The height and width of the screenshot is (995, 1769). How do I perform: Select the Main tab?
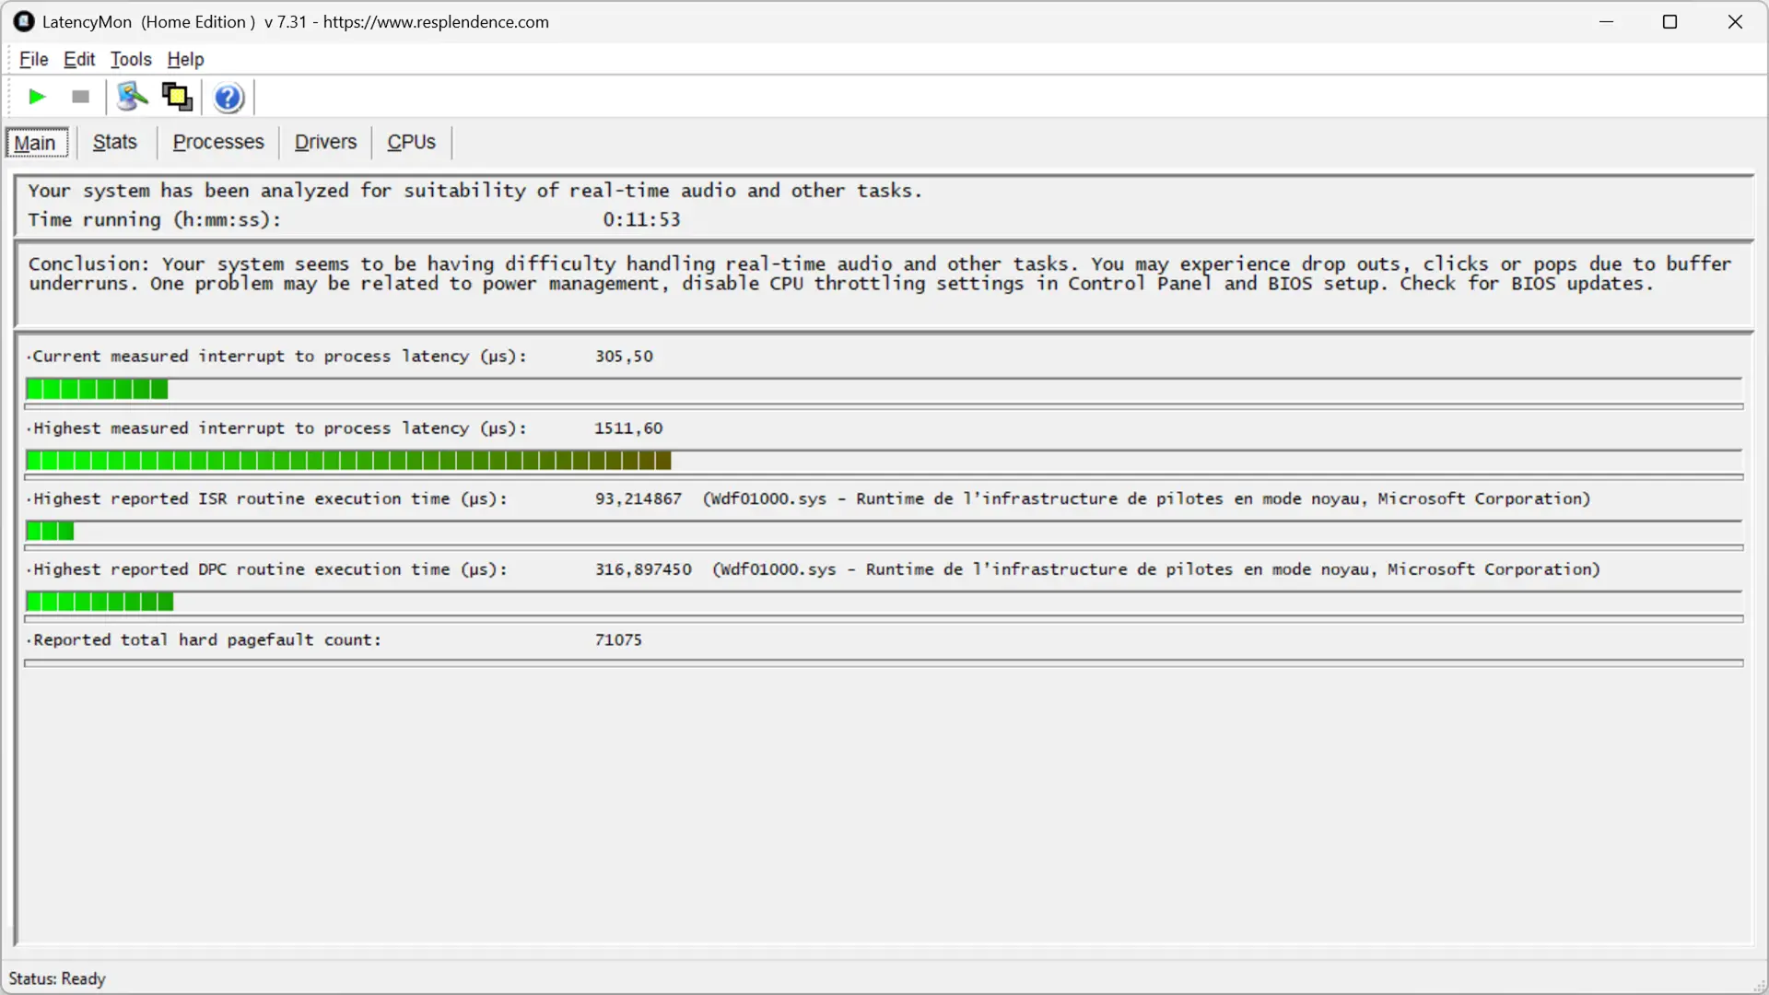(37, 143)
